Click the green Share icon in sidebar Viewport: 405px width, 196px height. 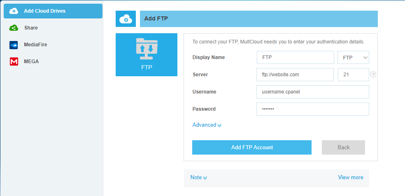pyautogui.click(x=14, y=28)
